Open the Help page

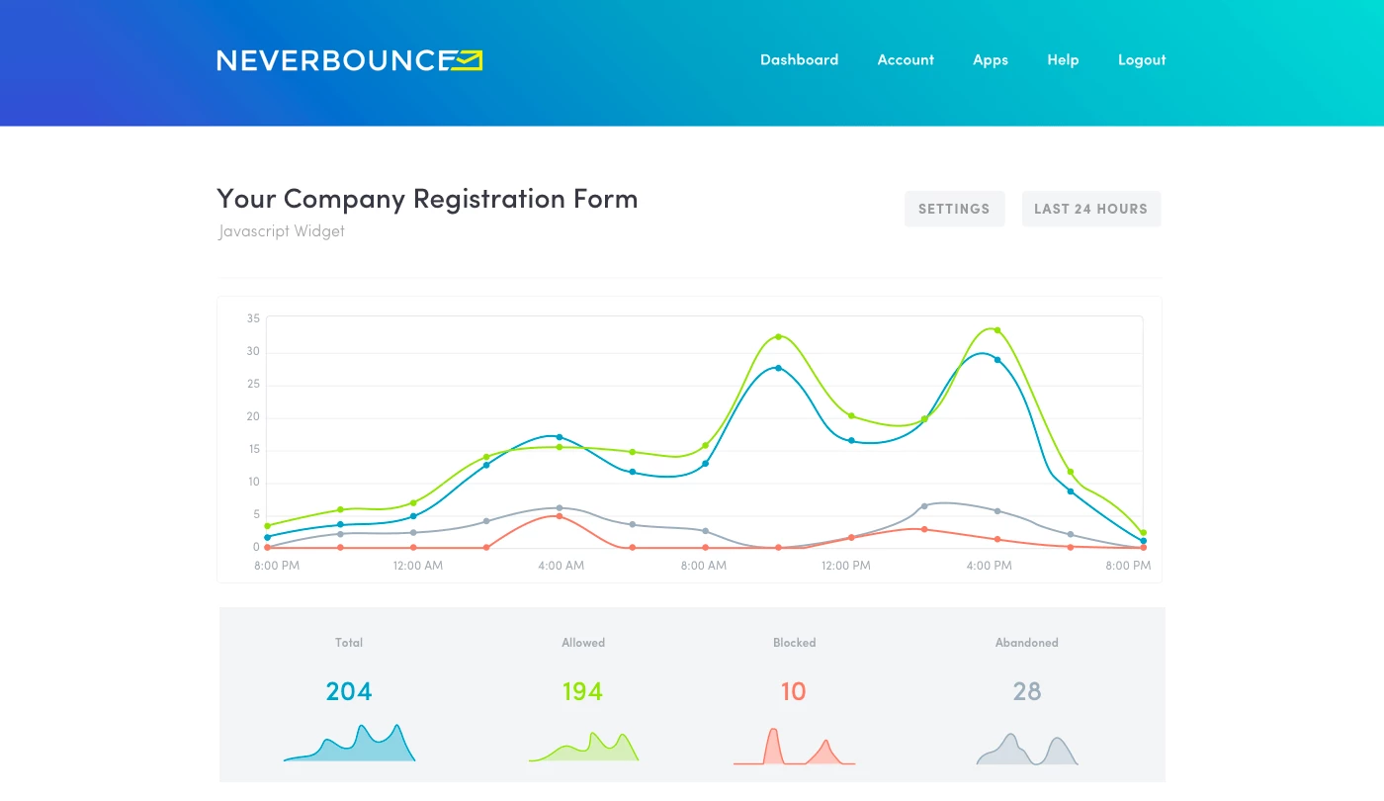pos(1063,60)
